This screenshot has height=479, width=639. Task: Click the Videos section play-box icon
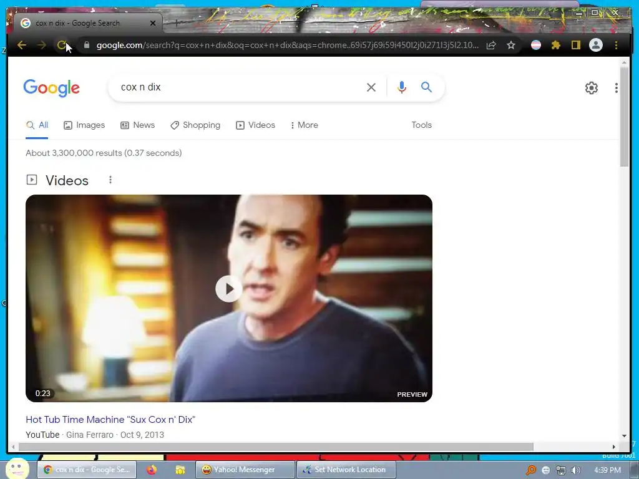click(x=32, y=180)
